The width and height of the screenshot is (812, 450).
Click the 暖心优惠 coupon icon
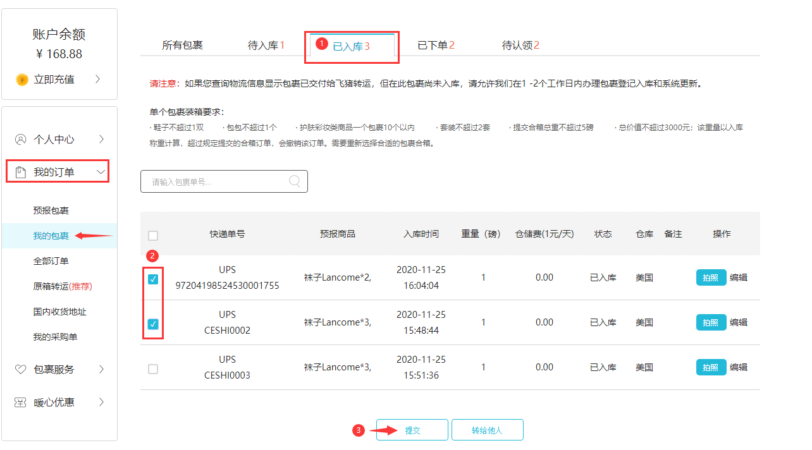21,402
